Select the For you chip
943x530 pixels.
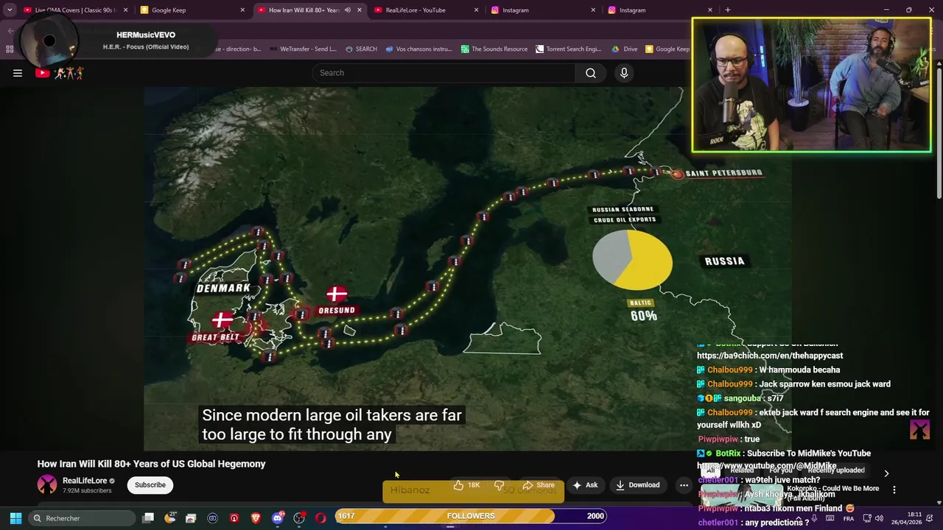pos(781,470)
